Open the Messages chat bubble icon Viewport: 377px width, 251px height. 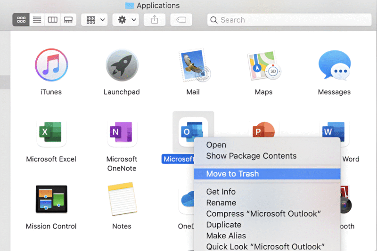(334, 65)
